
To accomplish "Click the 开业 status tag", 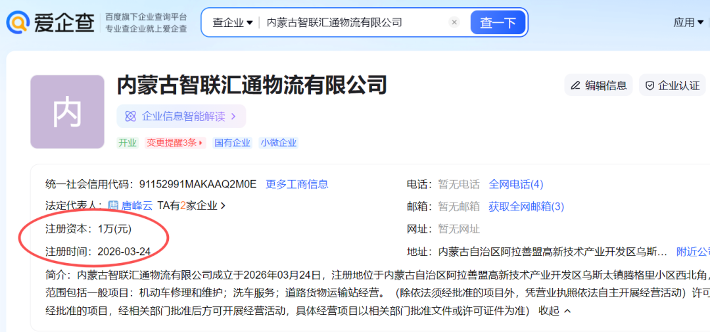I will click(x=128, y=143).
